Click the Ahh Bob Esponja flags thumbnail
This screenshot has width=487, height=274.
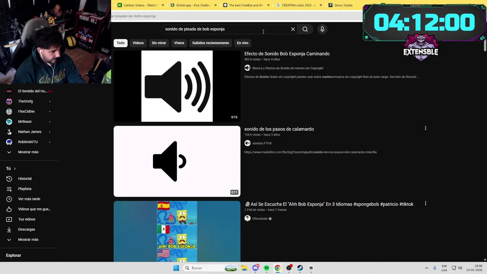point(177,231)
